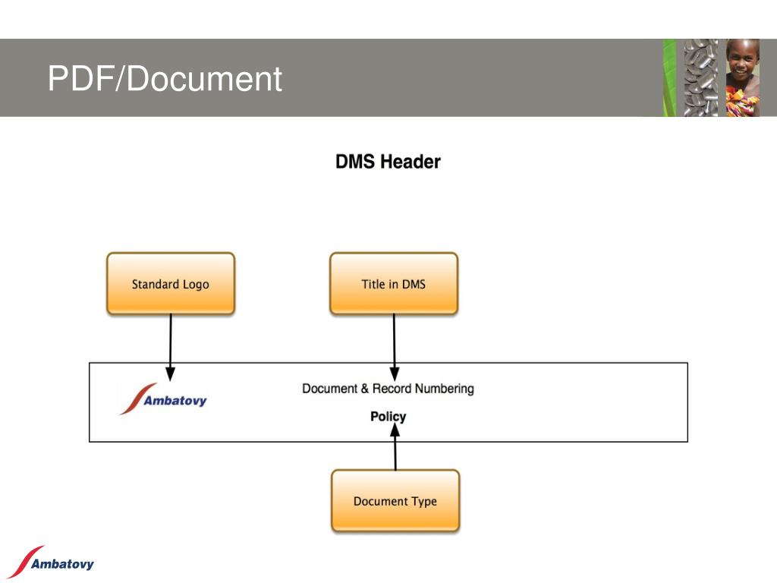Viewport: 777px width, 583px height.
Task: Click the smiling child photo
Action: point(742,78)
